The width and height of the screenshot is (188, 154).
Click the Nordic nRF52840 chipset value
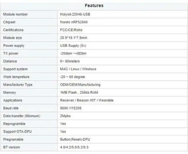pos(73,22)
